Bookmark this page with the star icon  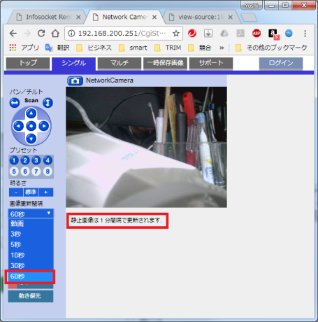pos(176,34)
